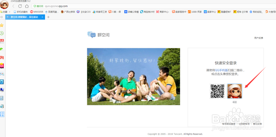Open the 终身领工资 bookmark
Viewport: 276px width, 137px height.
coord(100,12)
